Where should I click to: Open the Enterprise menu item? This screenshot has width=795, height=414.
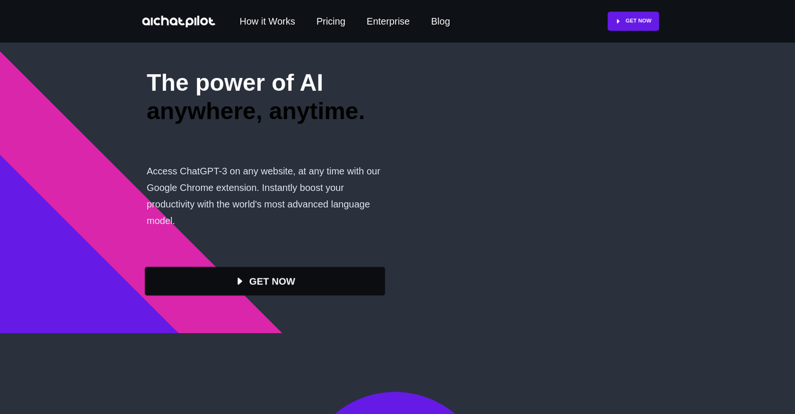[388, 21]
